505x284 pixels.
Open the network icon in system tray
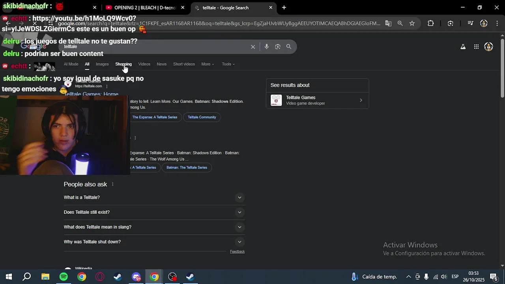[435, 277]
